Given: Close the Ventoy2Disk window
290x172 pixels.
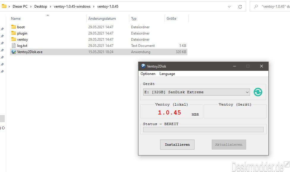Looking at the screenshot, I should click(261, 66).
